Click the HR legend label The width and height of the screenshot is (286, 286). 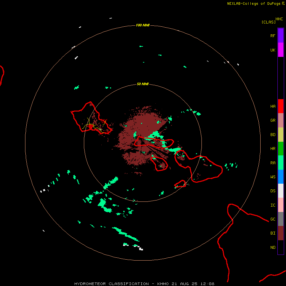273,149
